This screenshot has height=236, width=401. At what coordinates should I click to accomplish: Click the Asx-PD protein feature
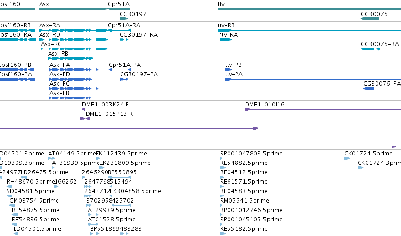coord(71,79)
